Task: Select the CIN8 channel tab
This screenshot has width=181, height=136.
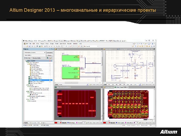Action: pos(135,85)
